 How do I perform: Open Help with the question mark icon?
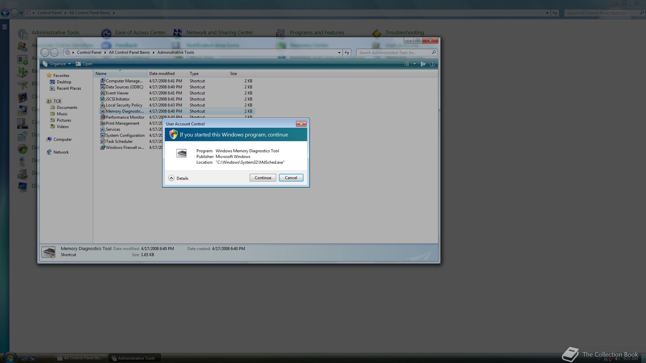(432, 64)
